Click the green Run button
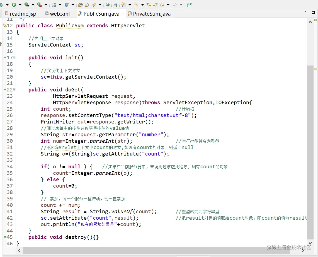Screen dimensions: 318x257 click(14, 5)
